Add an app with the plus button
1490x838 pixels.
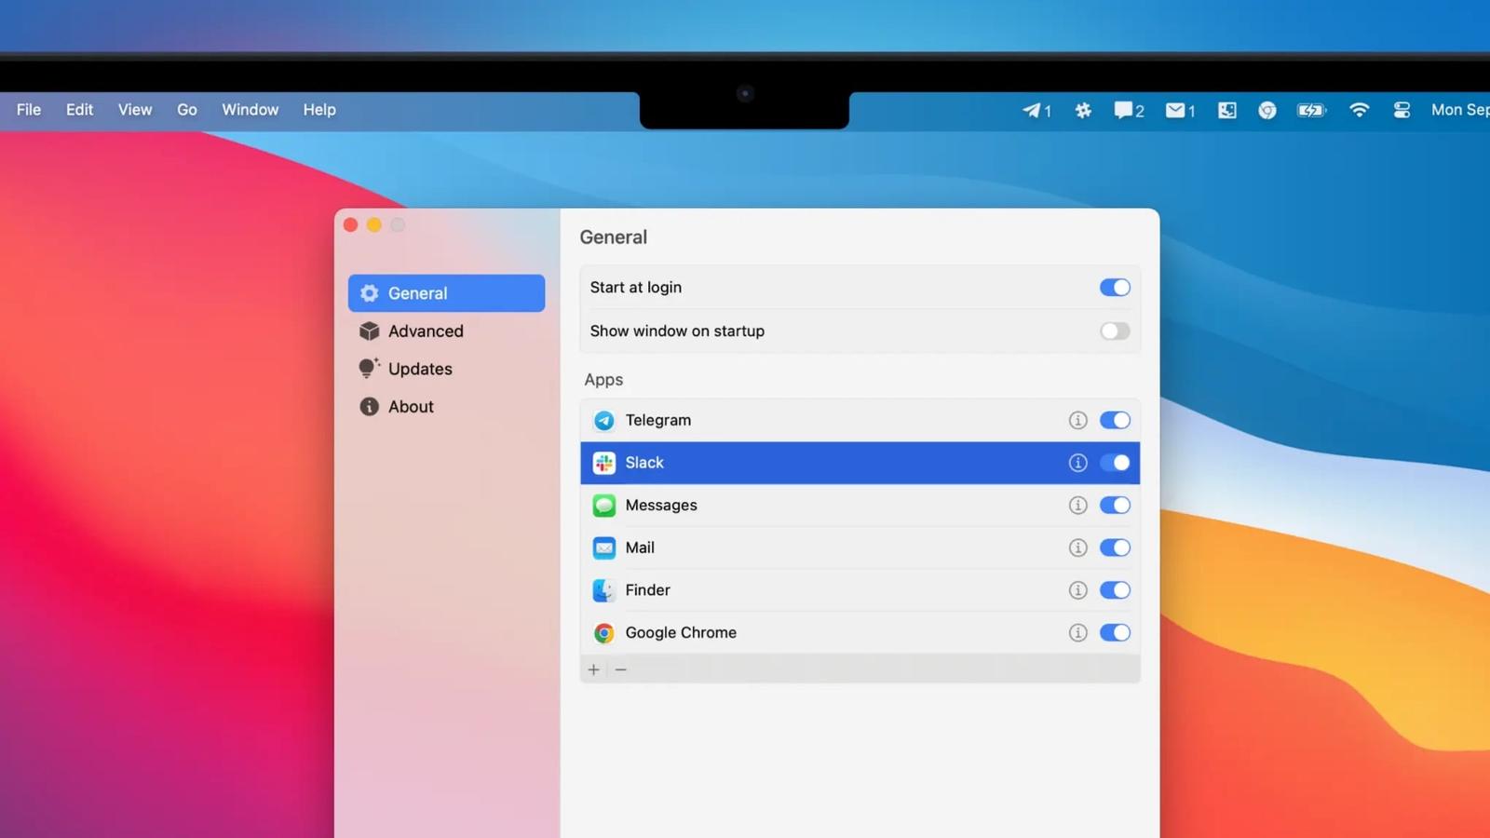[x=594, y=669]
